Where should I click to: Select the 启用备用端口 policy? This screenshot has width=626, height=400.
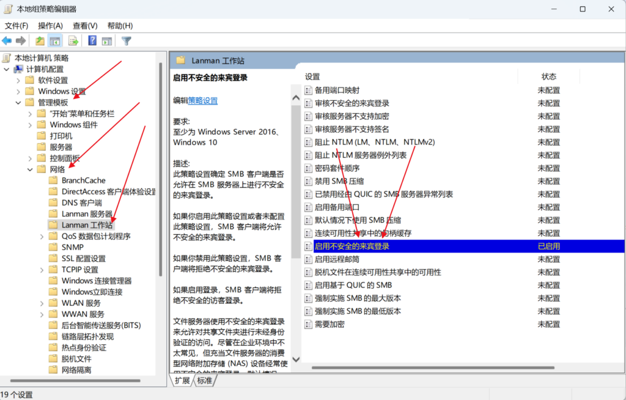click(337, 207)
